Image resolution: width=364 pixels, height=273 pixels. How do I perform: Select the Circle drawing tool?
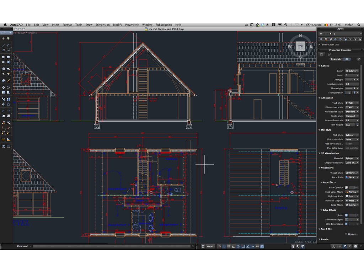[4, 57]
